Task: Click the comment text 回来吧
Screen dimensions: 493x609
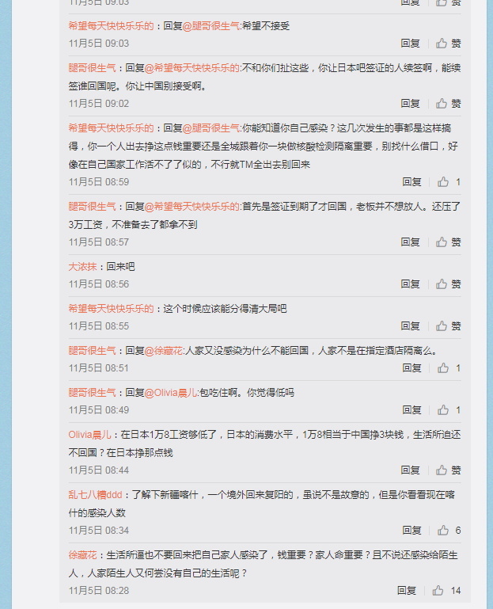Action: click(x=120, y=266)
